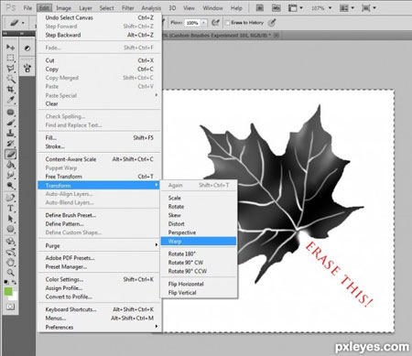The width and height of the screenshot is (412, 356).
Task: Open the Layer menu
Action: 85,8
